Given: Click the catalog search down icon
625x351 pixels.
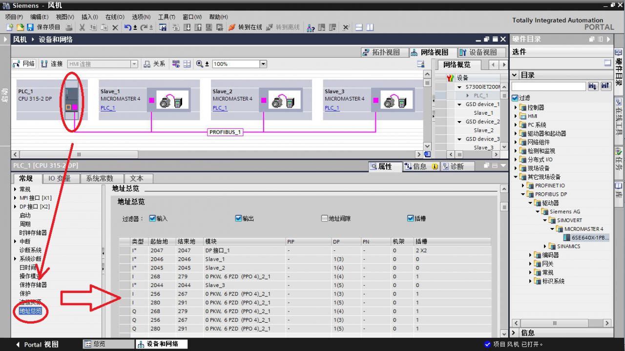Looking at the screenshot, I should pyautogui.click(x=593, y=86).
